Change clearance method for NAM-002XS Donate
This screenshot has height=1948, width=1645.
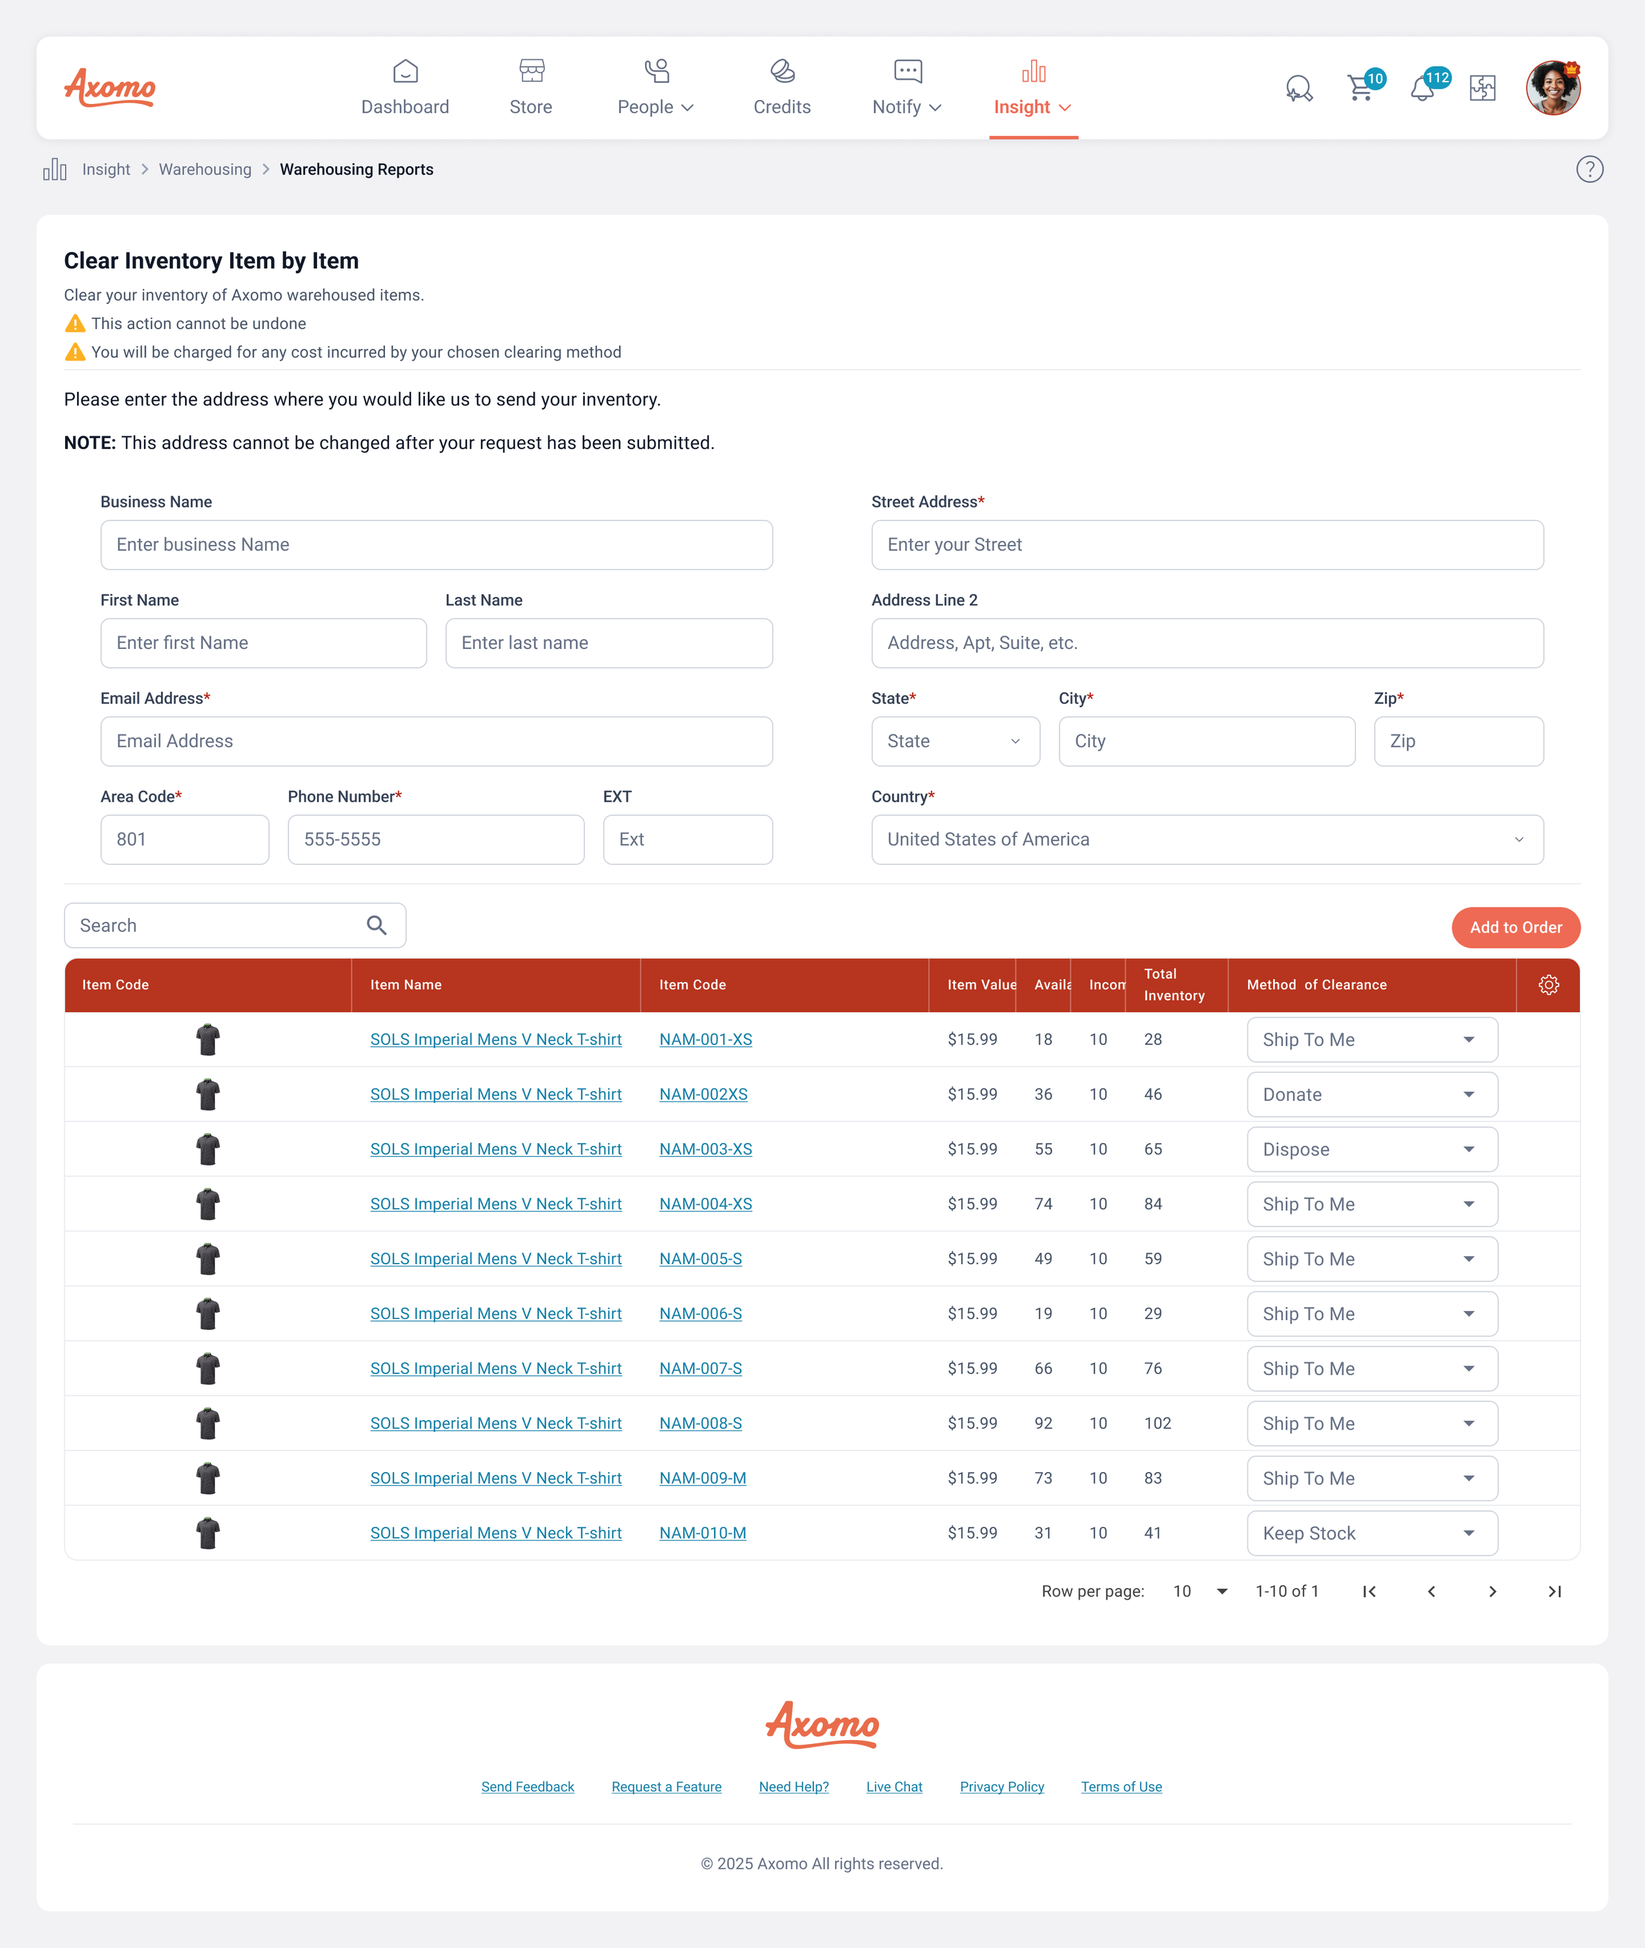click(1372, 1094)
